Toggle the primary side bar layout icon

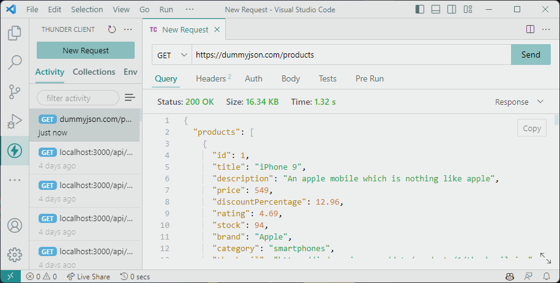(420, 9)
